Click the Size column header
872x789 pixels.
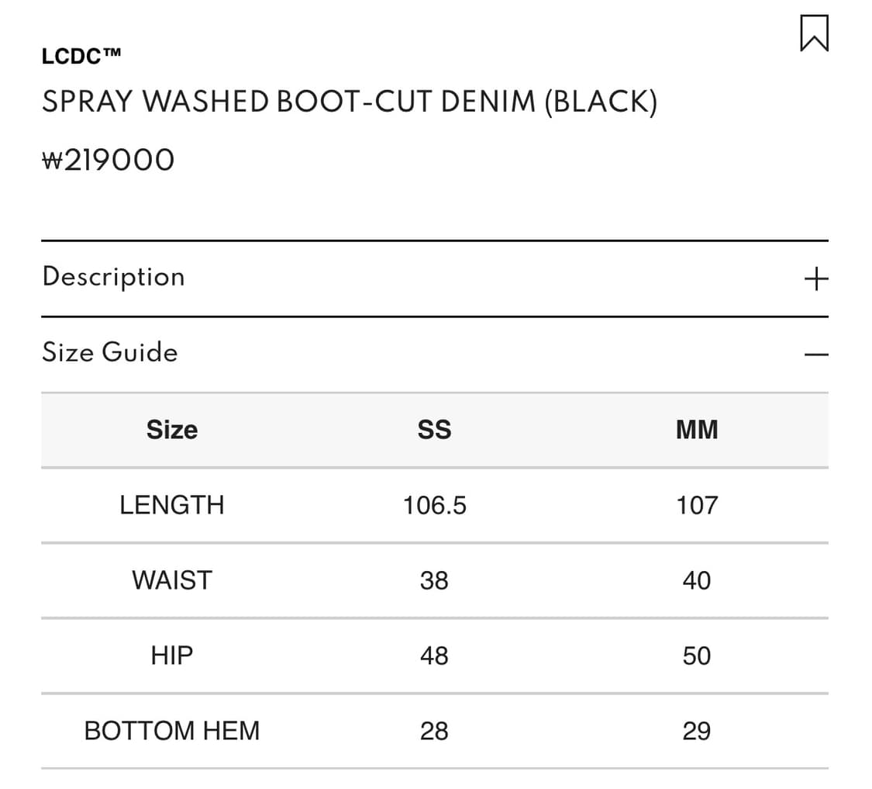pos(172,430)
